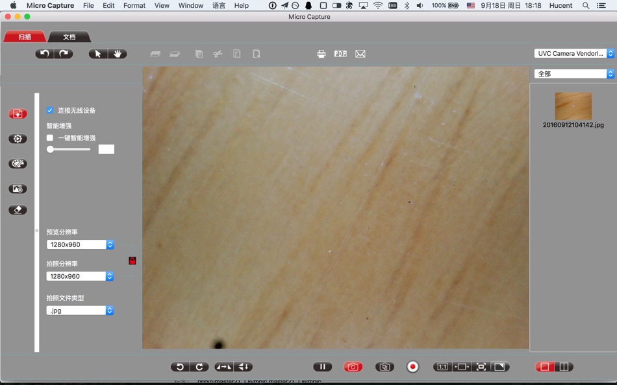Screen dimensions: 617x385
Task: Click the 1:1 zoom view icon
Action: (441, 366)
